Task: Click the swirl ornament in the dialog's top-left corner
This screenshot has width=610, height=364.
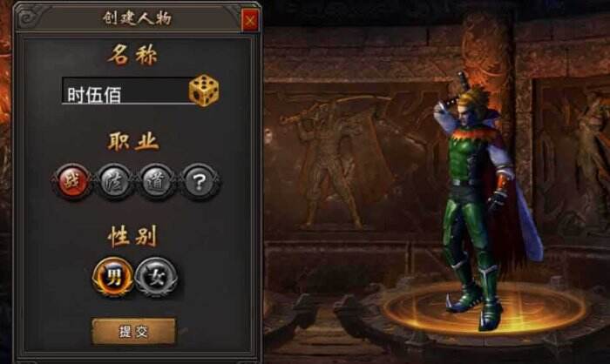Action: pos(28,18)
